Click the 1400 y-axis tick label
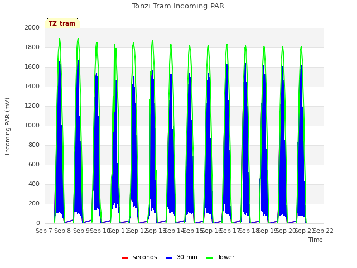This screenshot has width=357, height=268. pos(32,86)
